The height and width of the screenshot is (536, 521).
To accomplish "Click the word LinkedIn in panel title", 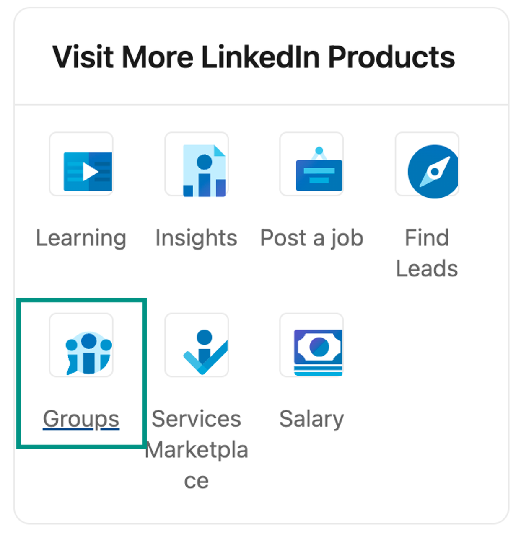I will tap(260, 57).
